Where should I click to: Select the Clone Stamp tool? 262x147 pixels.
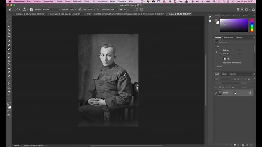(x=9, y=53)
